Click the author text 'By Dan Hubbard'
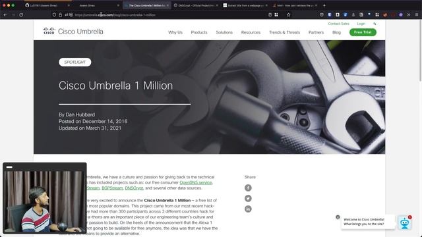Viewport: 422px width, 237px height. click(76, 115)
